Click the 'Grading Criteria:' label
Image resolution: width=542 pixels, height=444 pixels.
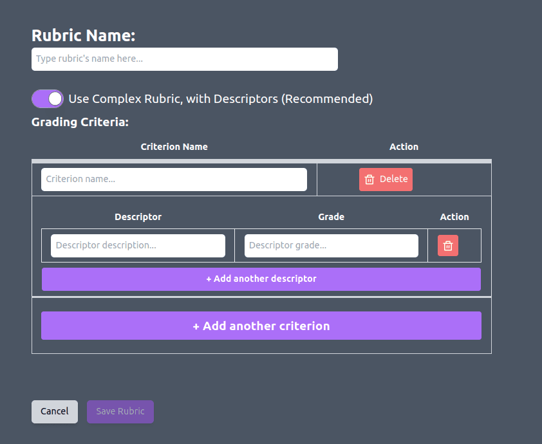click(x=80, y=122)
